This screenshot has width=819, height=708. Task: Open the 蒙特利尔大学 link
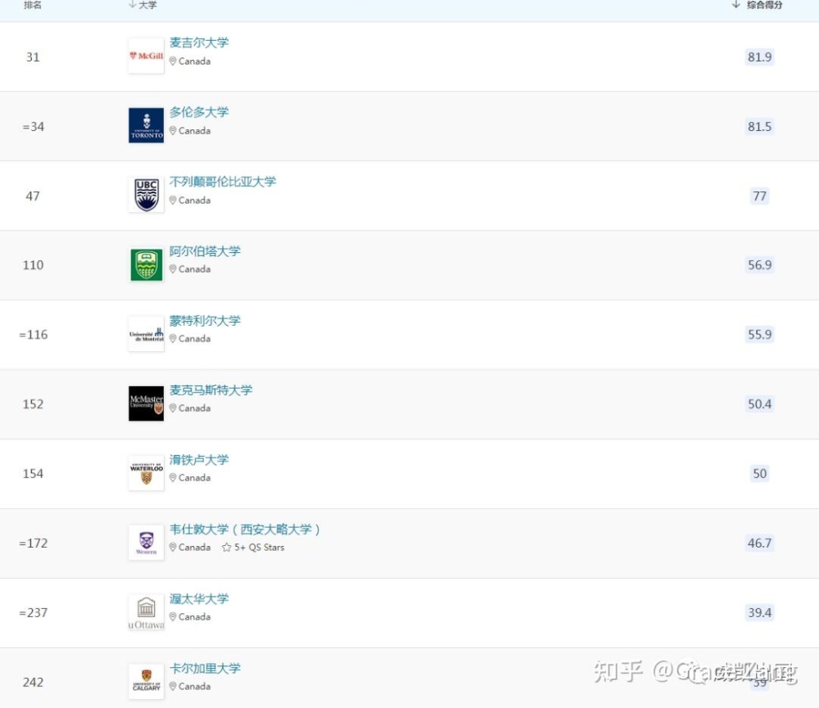205,320
